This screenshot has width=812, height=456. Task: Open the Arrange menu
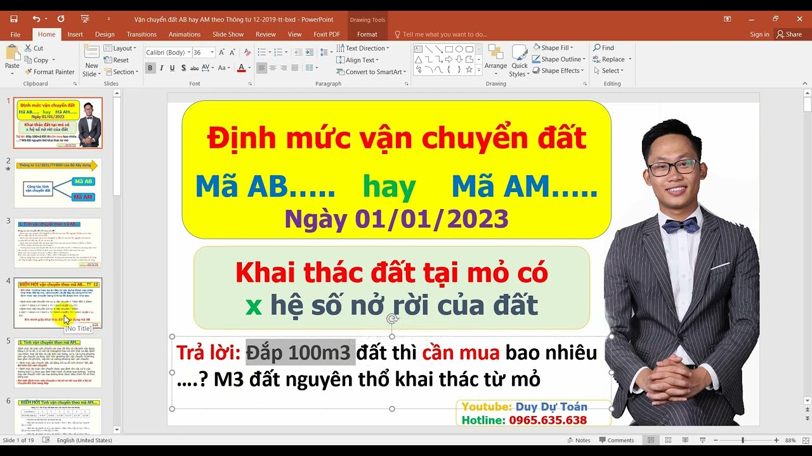click(x=495, y=61)
